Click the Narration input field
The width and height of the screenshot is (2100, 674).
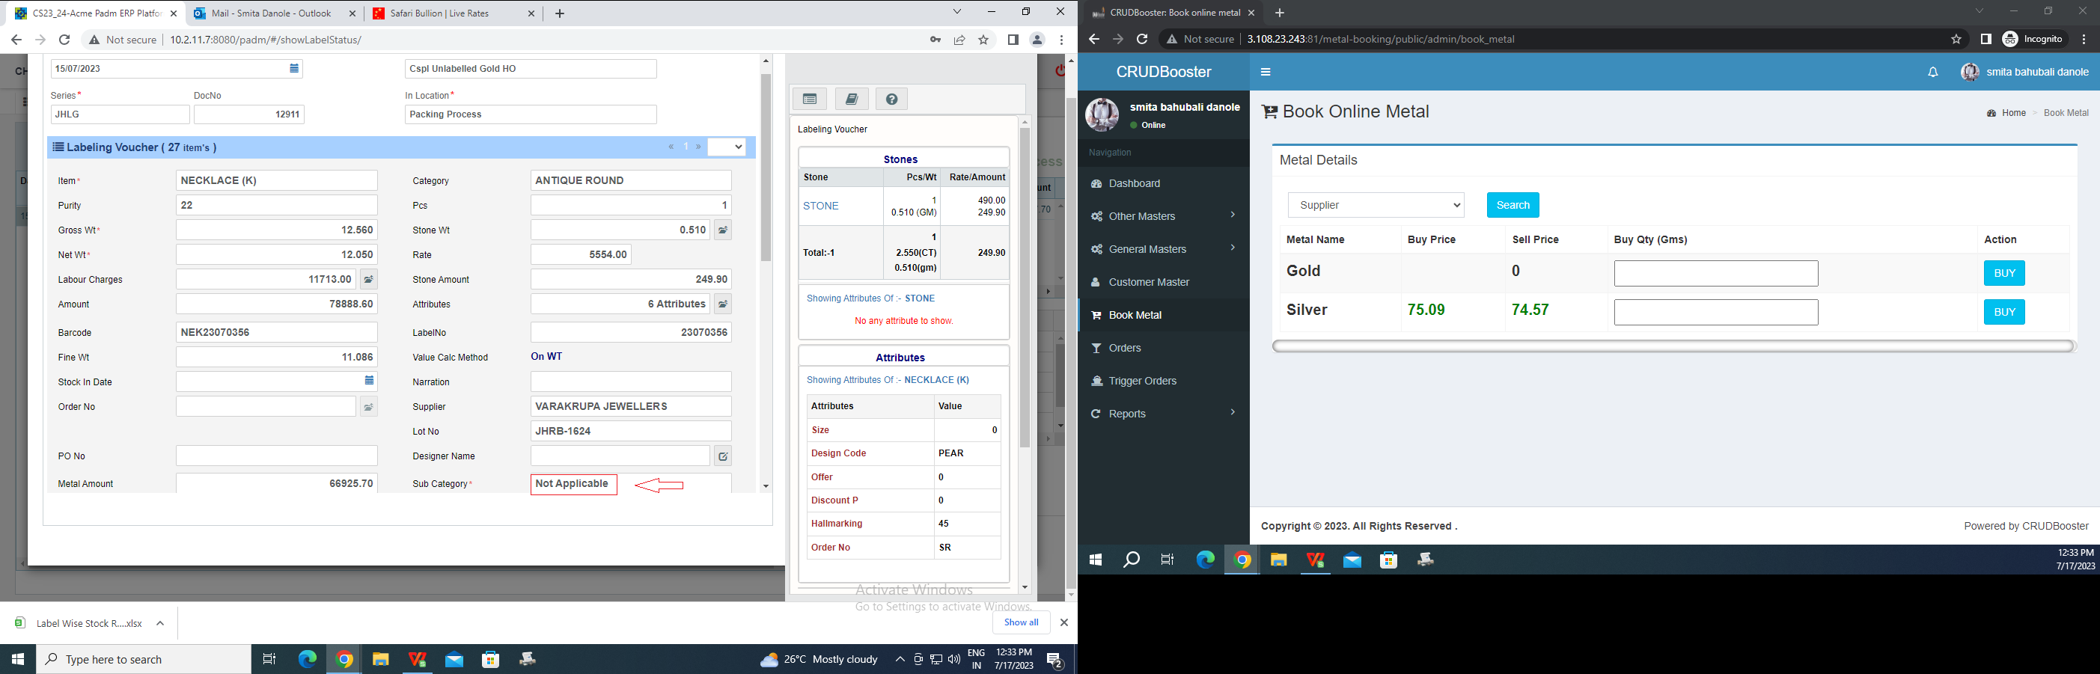point(631,382)
